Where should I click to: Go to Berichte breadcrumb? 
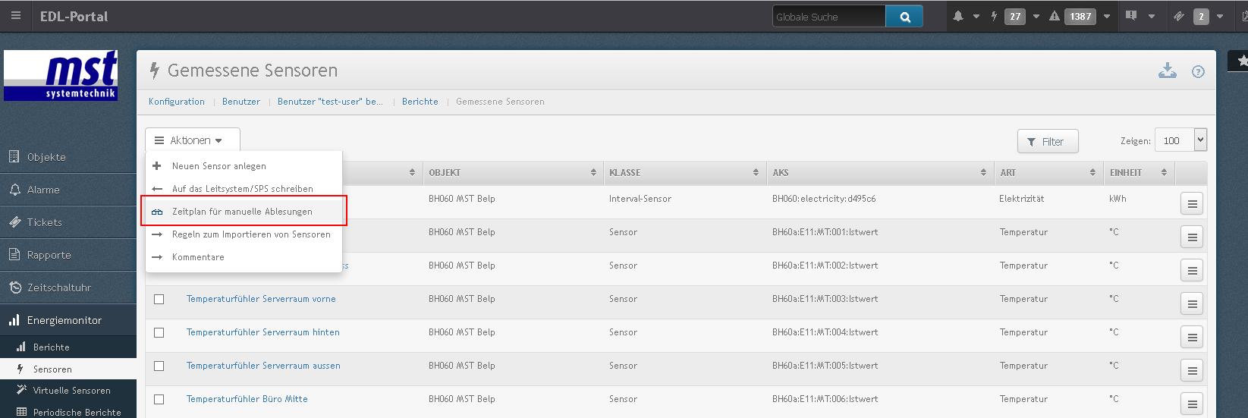pyautogui.click(x=420, y=102)
